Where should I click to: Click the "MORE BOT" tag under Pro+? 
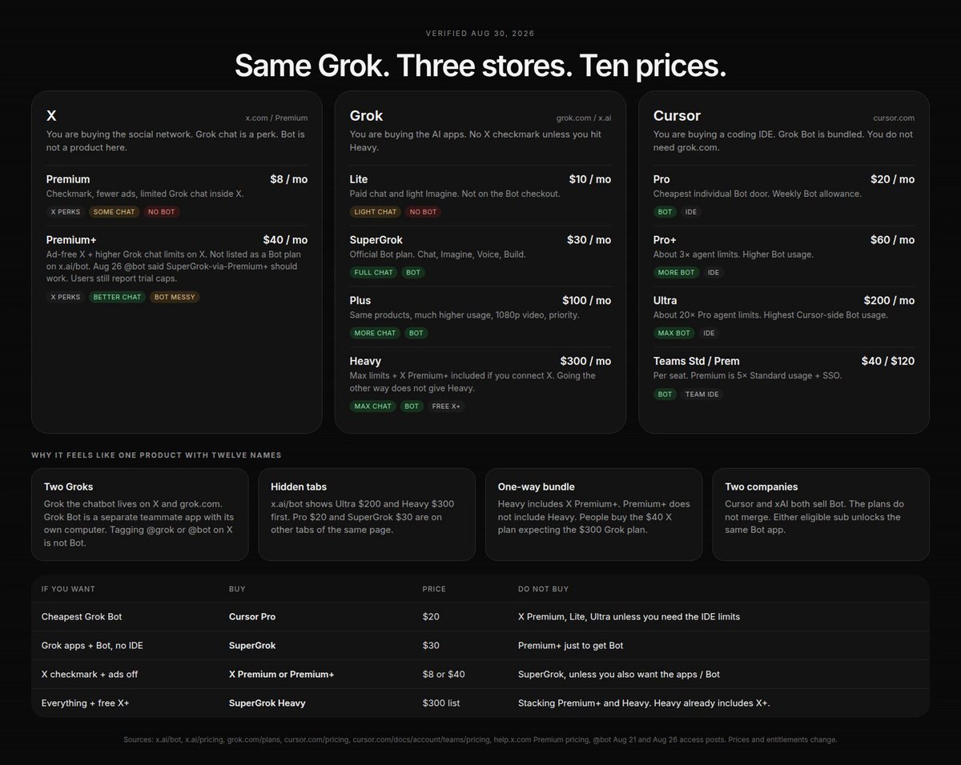point(677,273)
